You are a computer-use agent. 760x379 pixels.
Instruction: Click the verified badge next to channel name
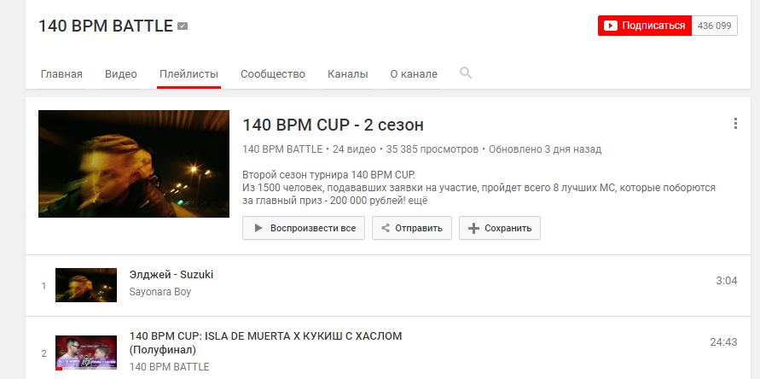point(183,26)
